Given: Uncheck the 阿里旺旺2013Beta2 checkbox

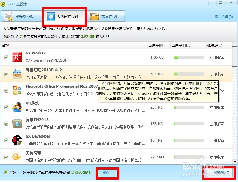Looking at the screenshot, I should tap(6, 74).
